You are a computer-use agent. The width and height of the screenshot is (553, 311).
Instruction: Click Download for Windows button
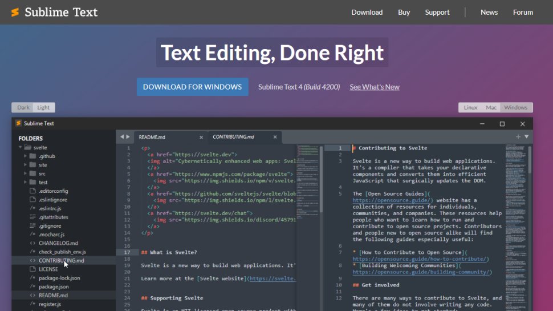pos(193,87)
